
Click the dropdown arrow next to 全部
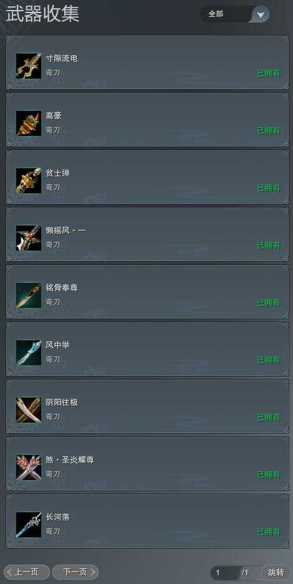point(261,15)
